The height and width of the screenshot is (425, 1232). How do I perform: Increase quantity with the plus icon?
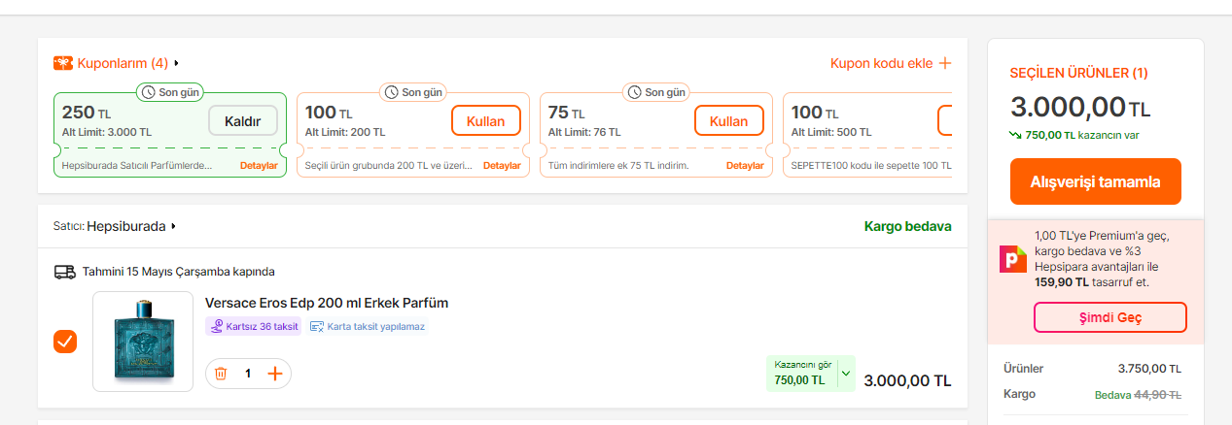pyautogui.click(x=275, y=374)
